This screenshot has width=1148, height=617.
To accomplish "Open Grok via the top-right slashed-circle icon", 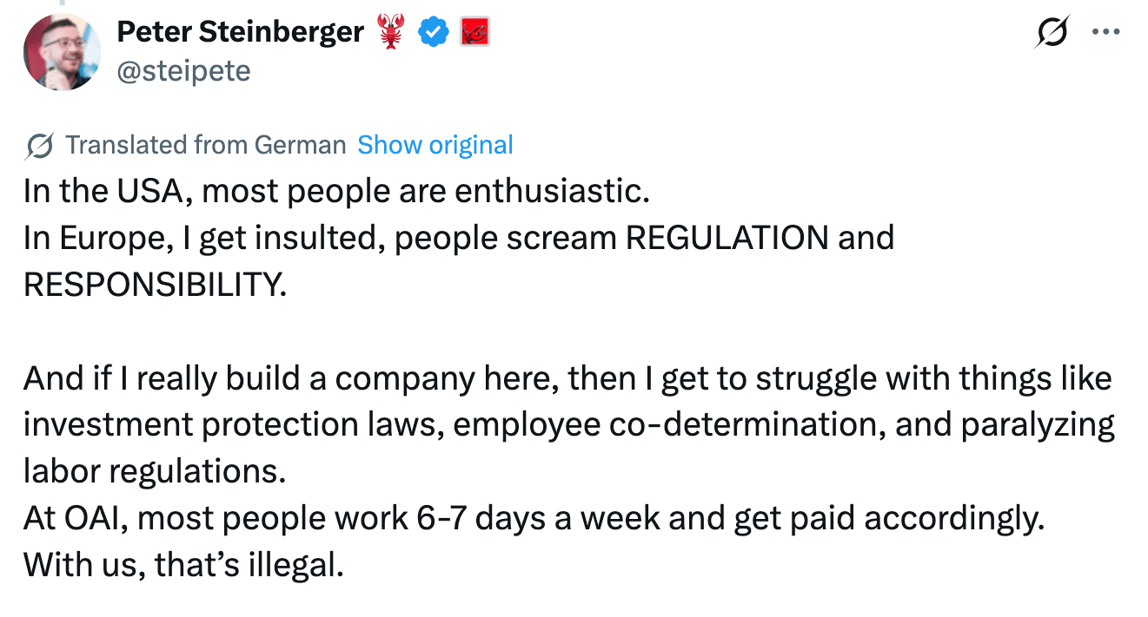I will coord(1053,32).
